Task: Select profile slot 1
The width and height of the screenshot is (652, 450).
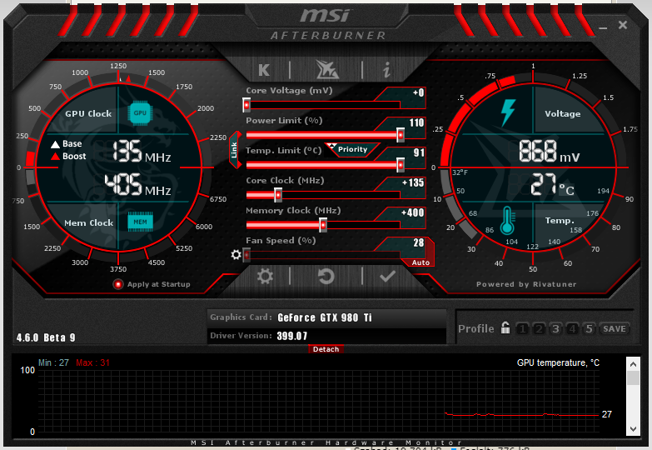Action: point(522,329)
